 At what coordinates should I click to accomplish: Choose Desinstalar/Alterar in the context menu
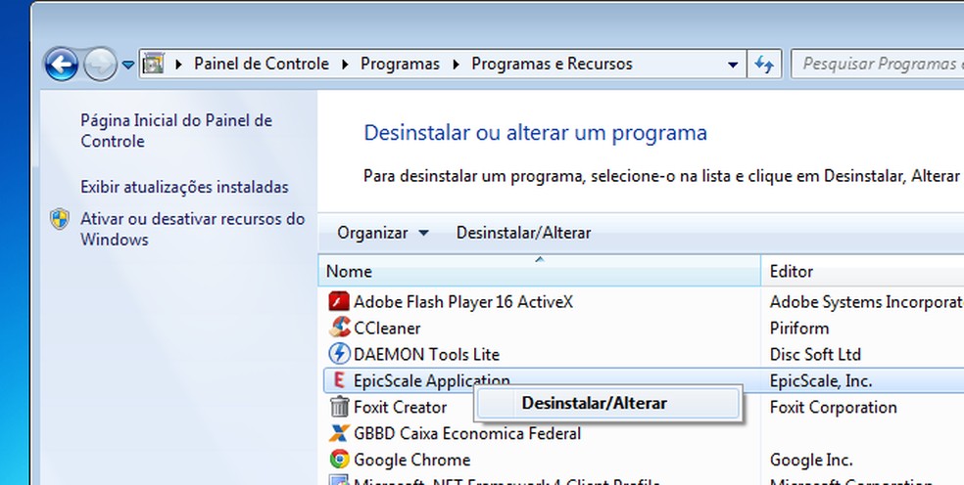[608, 403]
